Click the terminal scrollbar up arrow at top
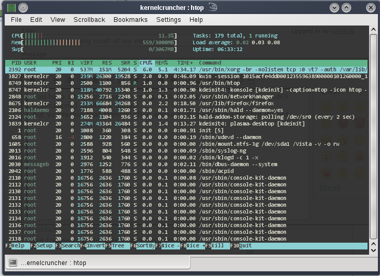 coord(373,30)
